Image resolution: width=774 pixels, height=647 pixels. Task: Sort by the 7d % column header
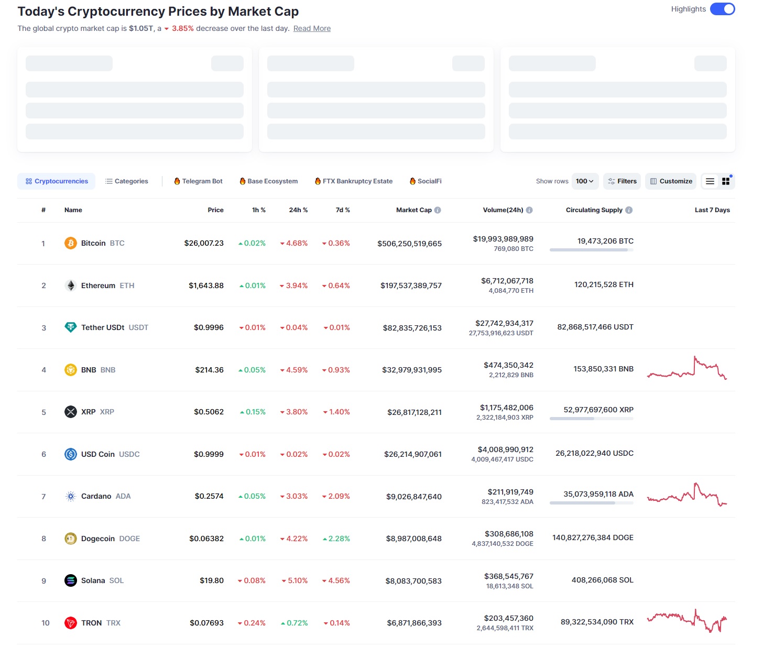(343, 210)
